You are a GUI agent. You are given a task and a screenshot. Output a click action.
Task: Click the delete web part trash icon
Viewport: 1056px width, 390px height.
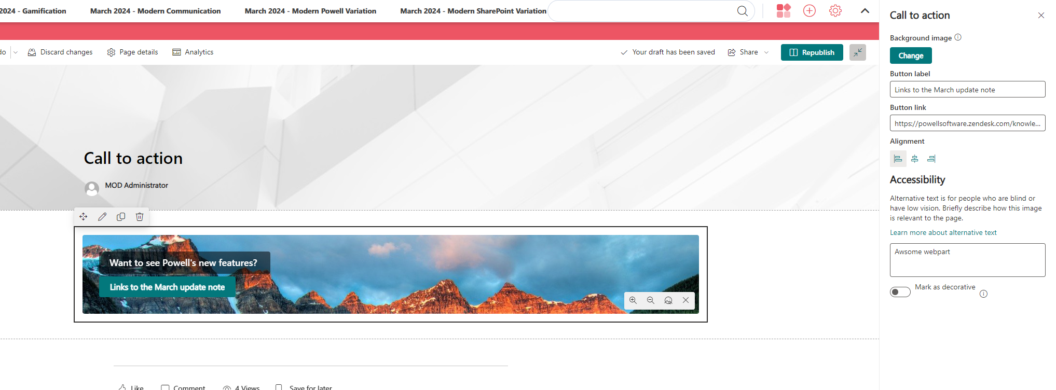click(x=140, y=217)
